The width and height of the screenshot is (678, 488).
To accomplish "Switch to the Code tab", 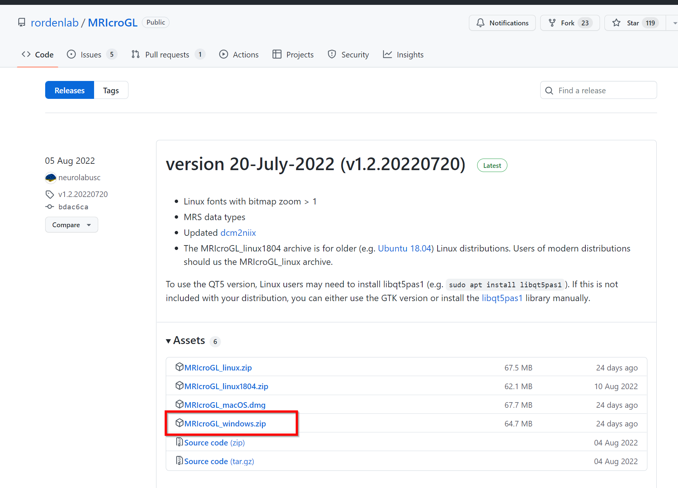I will [37, 54].
